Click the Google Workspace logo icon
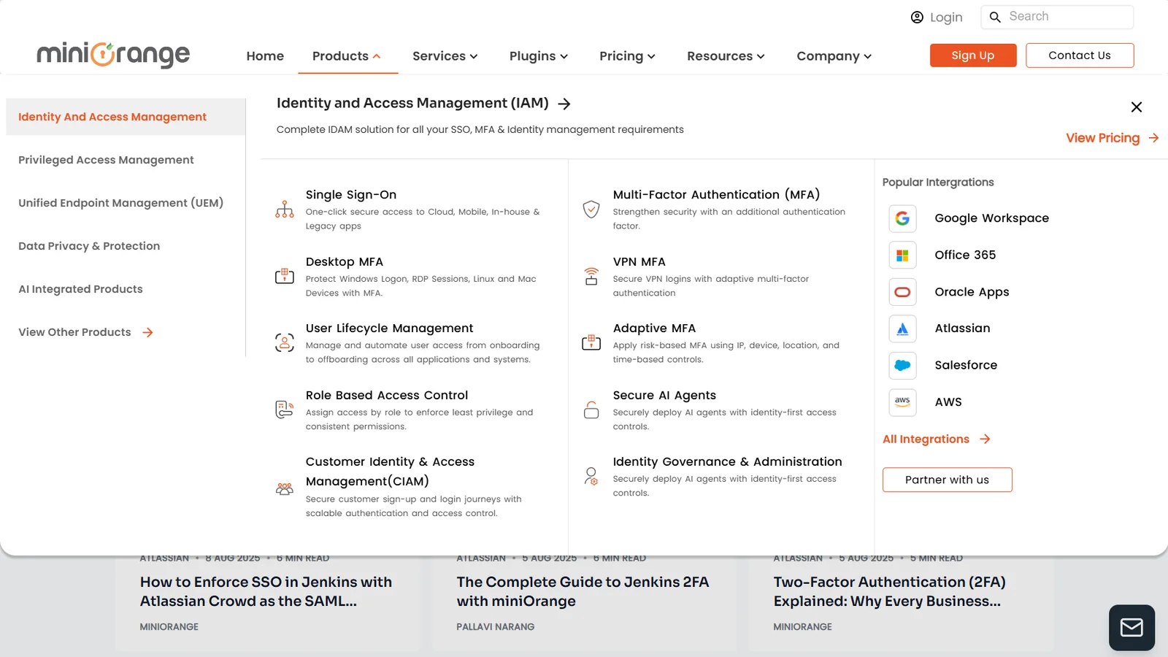1168x657 pixels. [x=902, y=218]
